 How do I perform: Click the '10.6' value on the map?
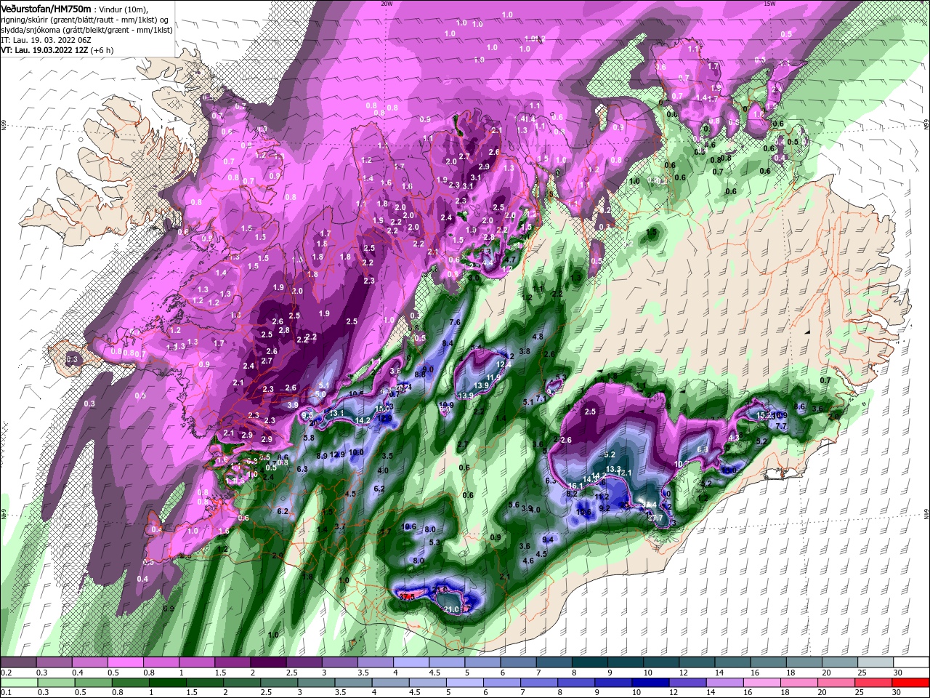pos(409,526)
